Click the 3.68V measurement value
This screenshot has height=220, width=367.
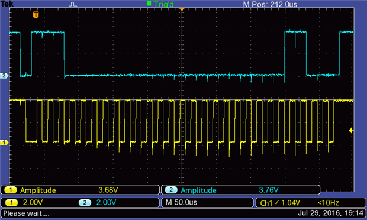point(108,190)
